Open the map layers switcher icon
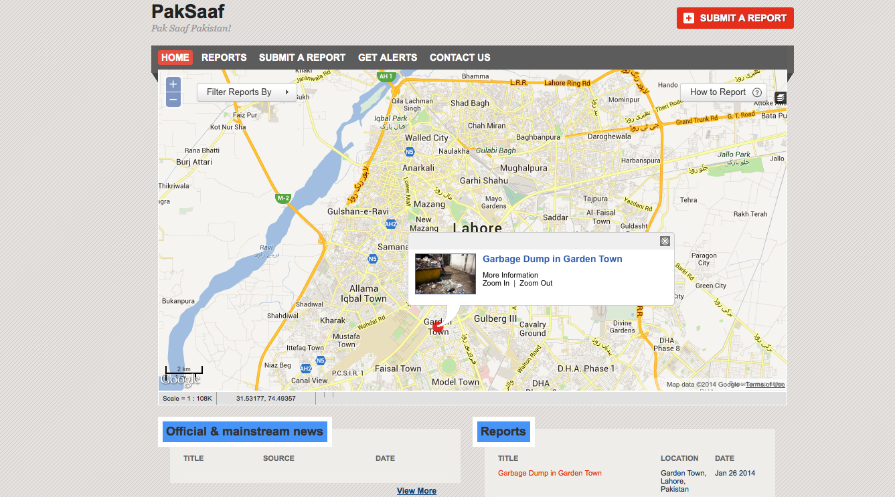This screenshot has height=497, width=895. point(781,98)
